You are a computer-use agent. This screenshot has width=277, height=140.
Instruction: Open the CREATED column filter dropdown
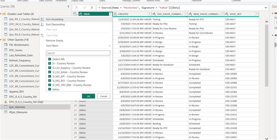point(150,14)
